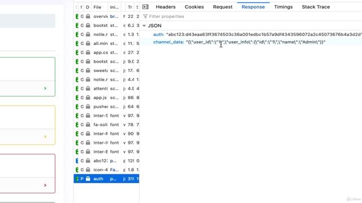This screenshot has width=362, height=203.
Task: Select the abc123 request row
Action: point(107,161)
